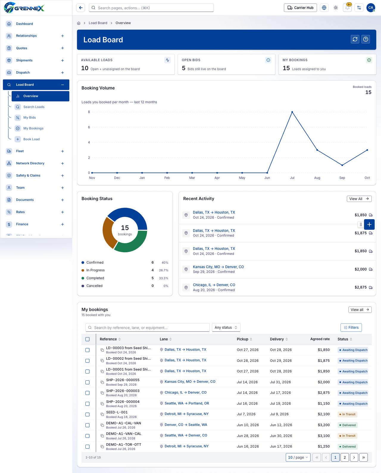Expand the Dispatch sidebar section
The image size is (381, 473).
(x=63, y=73)
